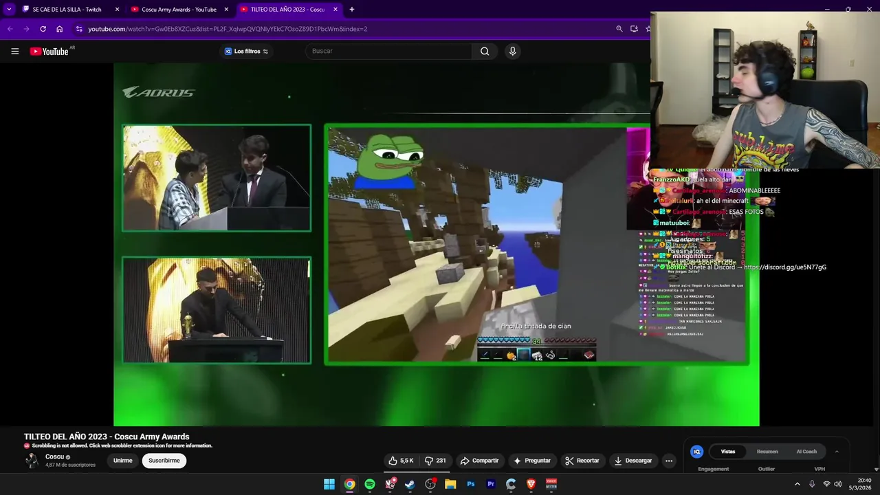Select the AI Coach tab
Image resolution: width=880 pixels, height=495 pixels.
point(806,452)
